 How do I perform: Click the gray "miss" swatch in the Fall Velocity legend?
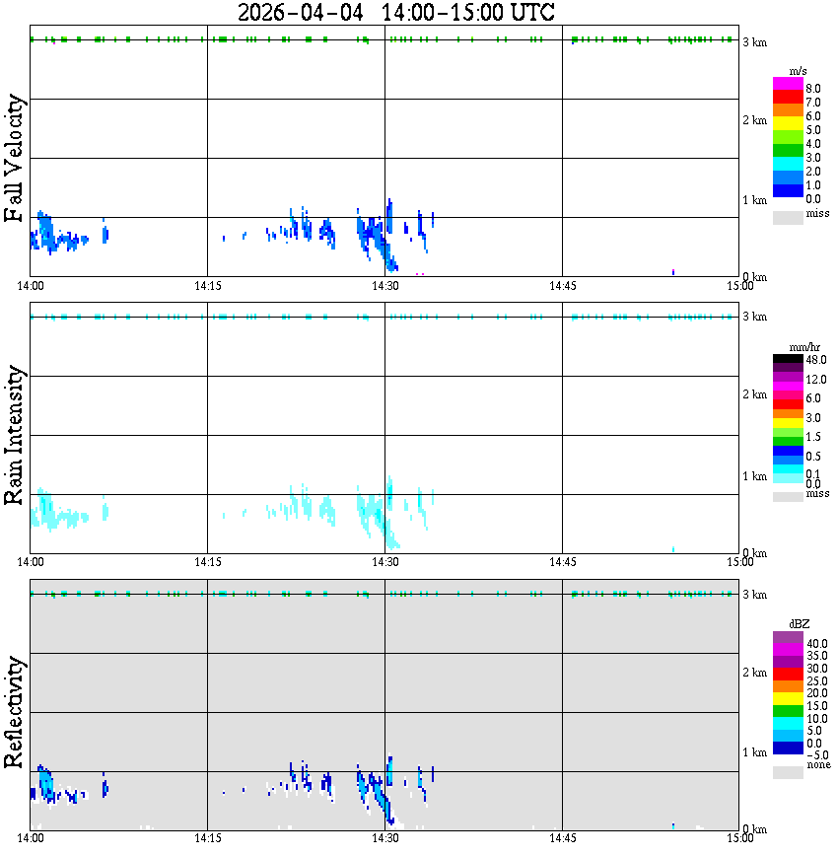(788, 217)
